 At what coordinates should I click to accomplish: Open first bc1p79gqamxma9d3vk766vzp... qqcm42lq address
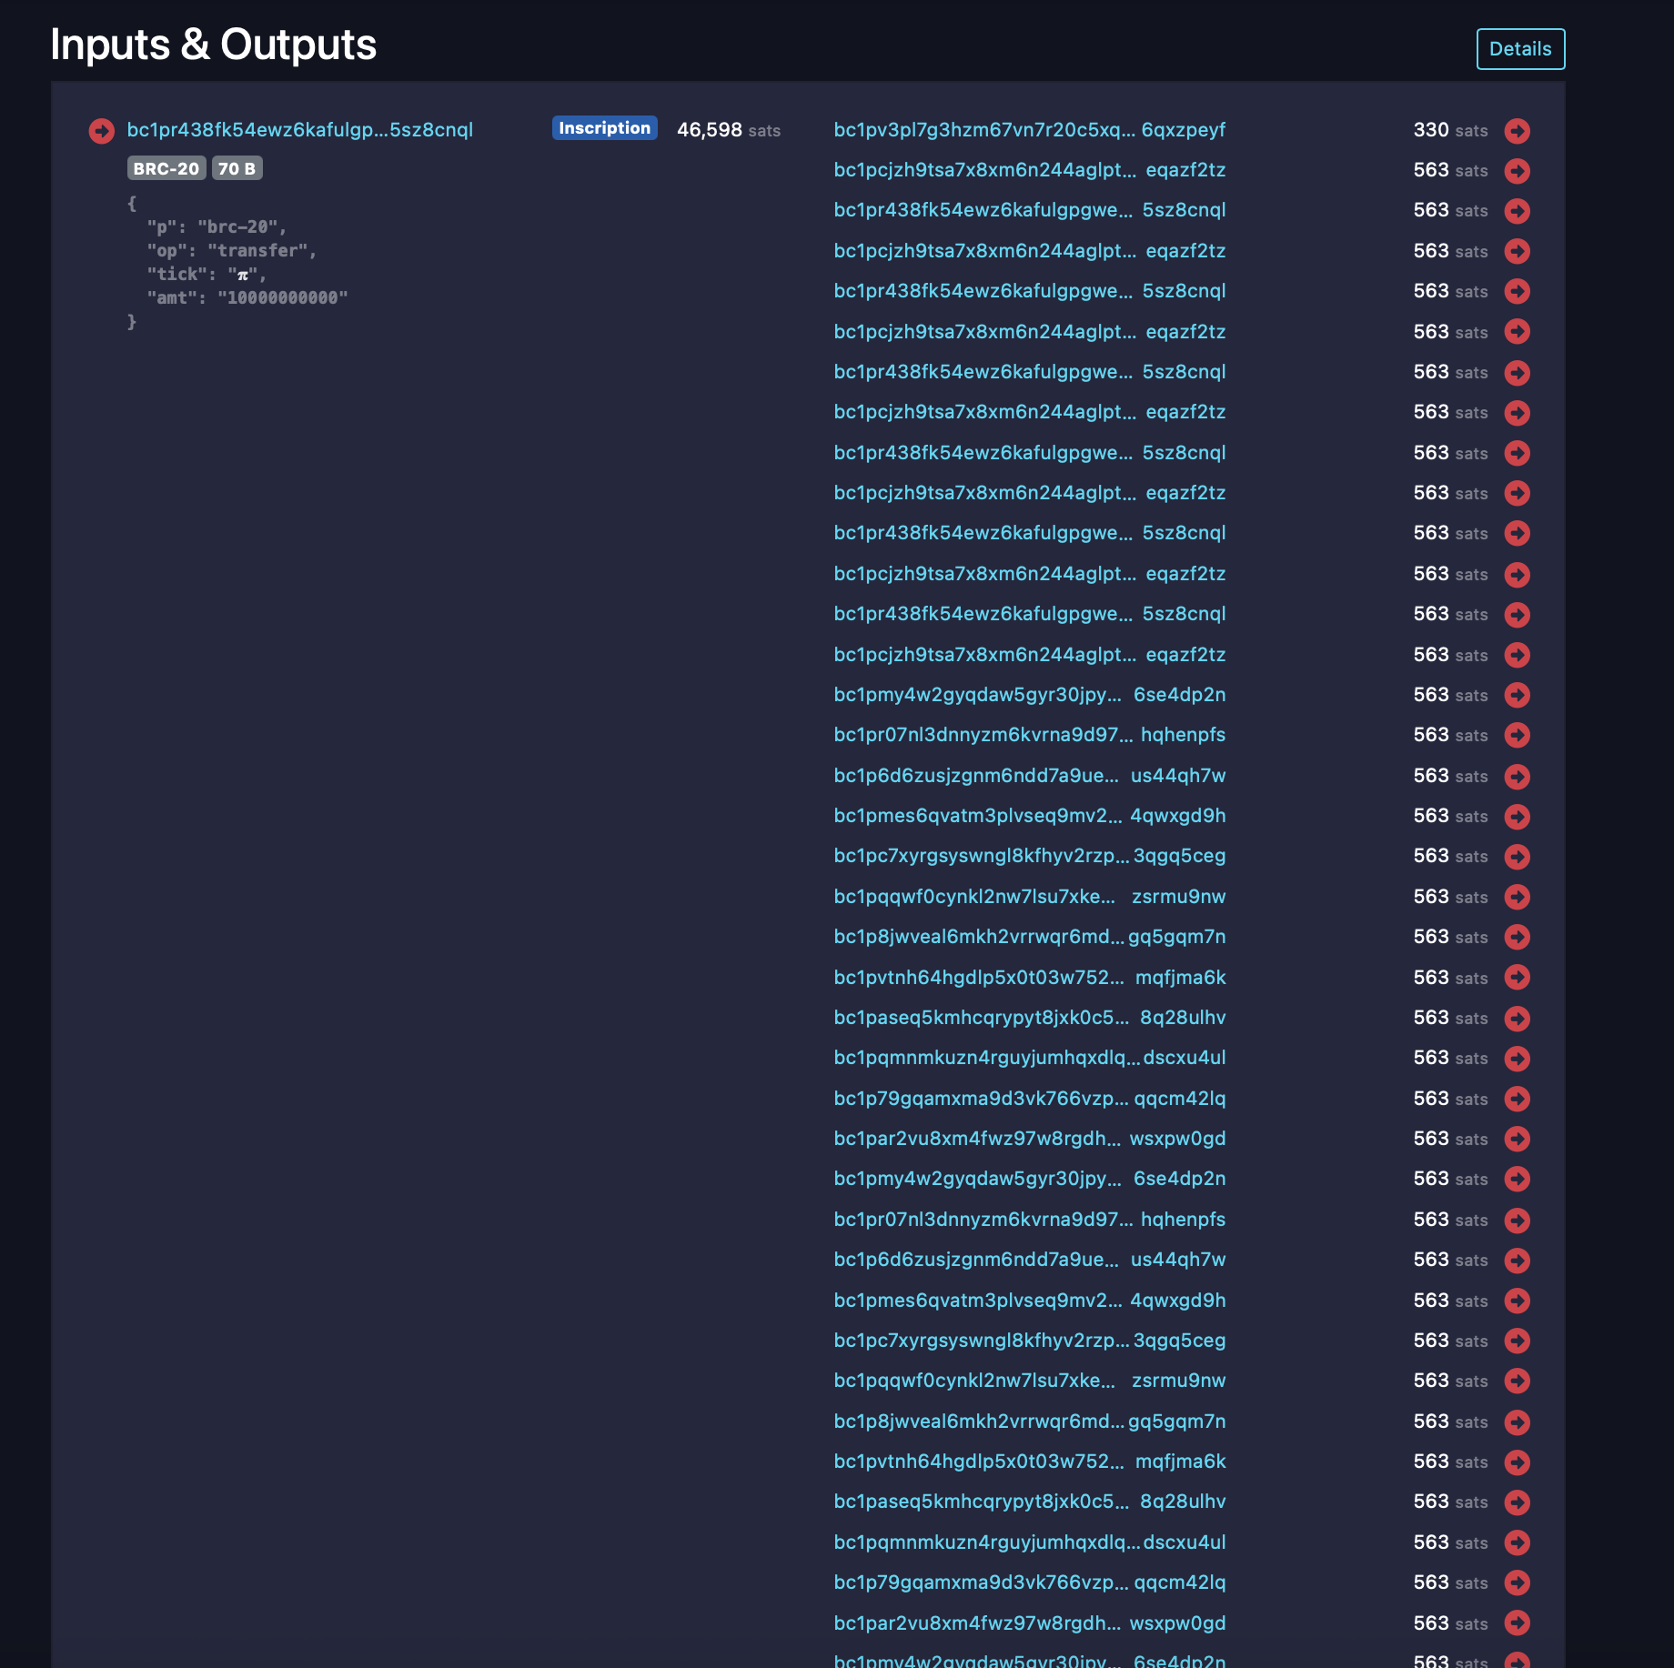(1030, 1099)
